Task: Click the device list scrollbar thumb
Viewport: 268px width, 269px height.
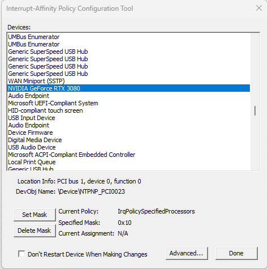Action: (255, 110)
